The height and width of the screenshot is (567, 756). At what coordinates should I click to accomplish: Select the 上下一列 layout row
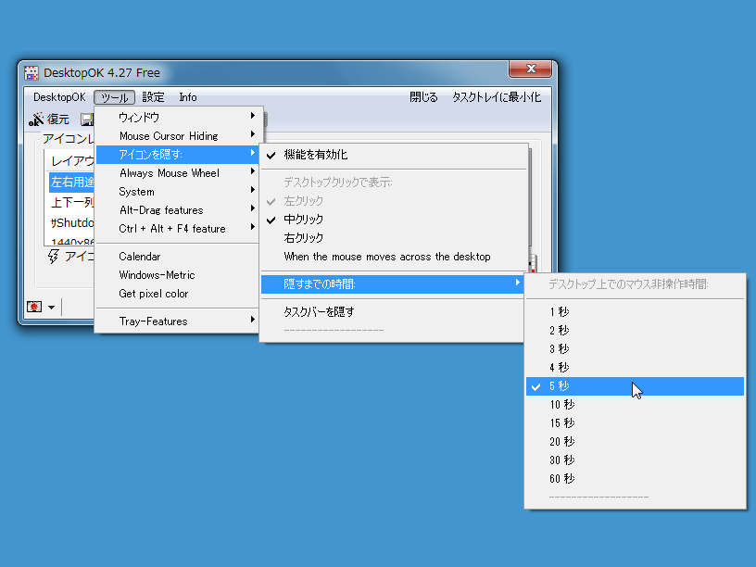pyautogui.click(x=71, y=203)
